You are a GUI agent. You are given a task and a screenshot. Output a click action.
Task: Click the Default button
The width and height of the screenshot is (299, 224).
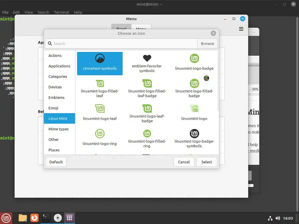click(56, 162)
